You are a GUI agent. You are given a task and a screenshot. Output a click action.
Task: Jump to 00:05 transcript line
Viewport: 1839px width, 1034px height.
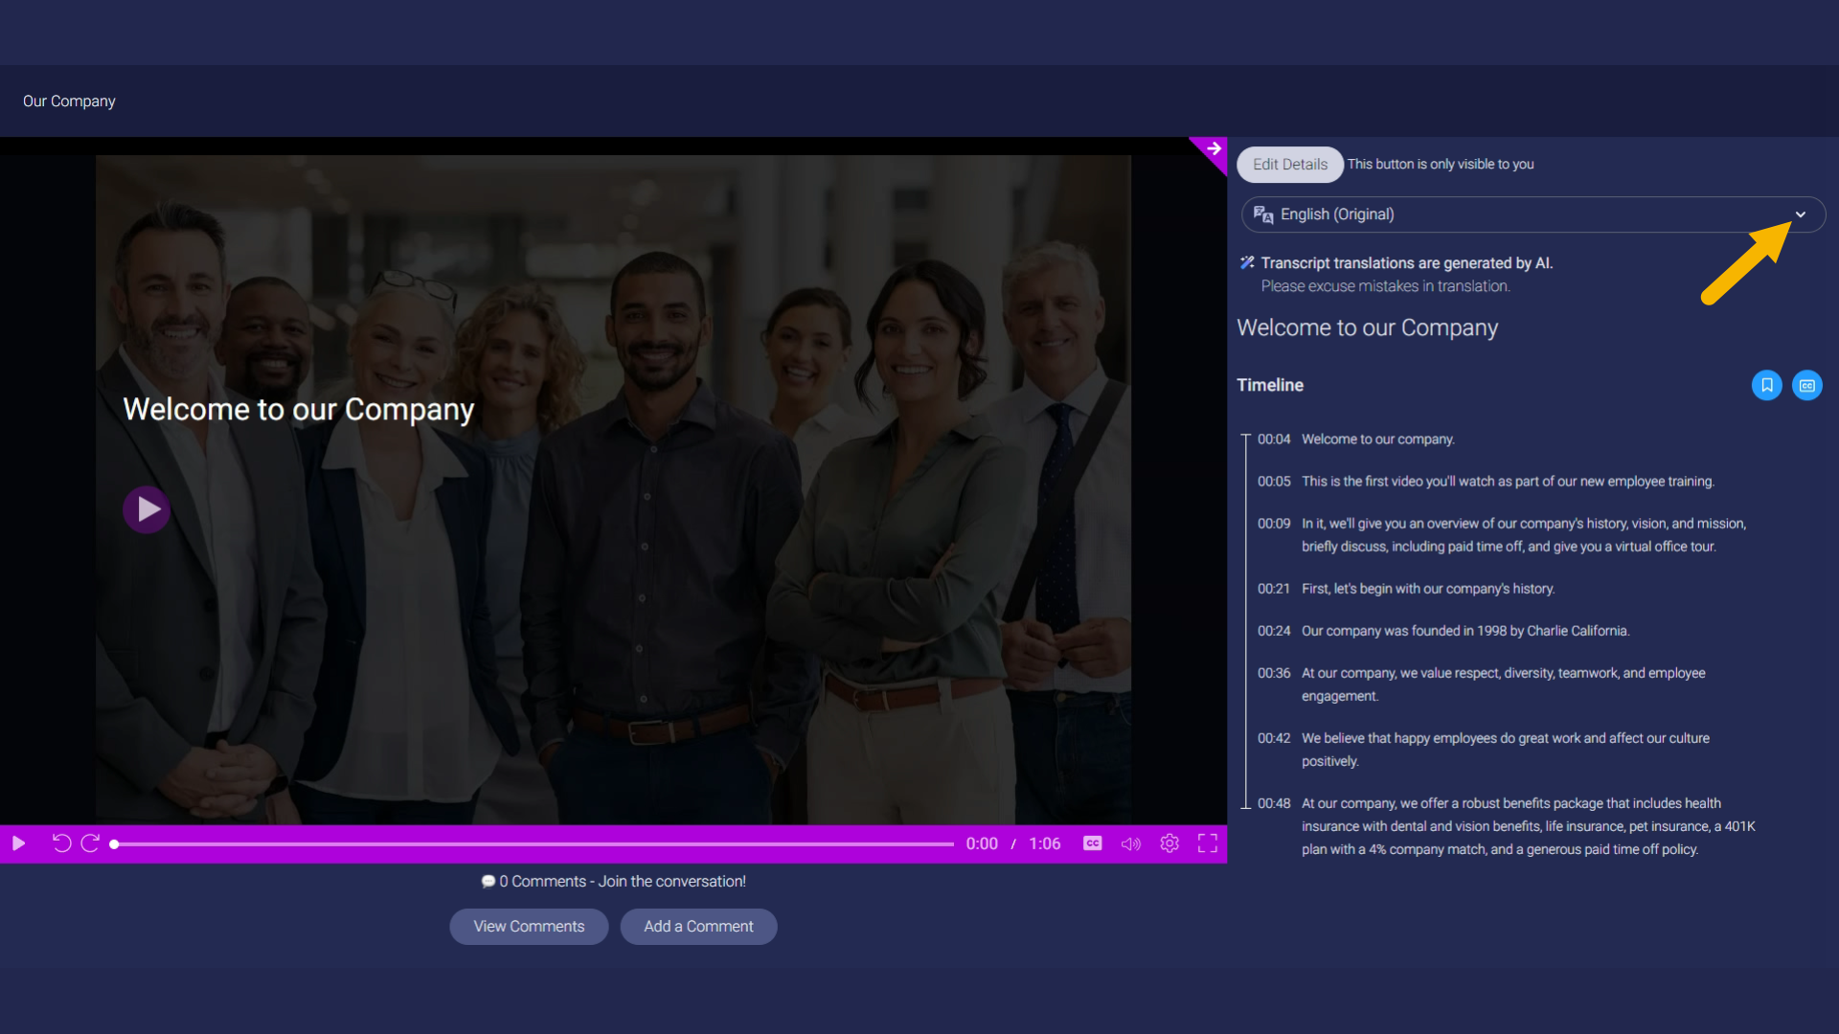click(1486, 482)
